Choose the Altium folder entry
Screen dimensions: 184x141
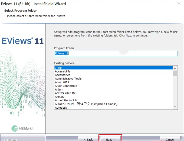(113, 90)
